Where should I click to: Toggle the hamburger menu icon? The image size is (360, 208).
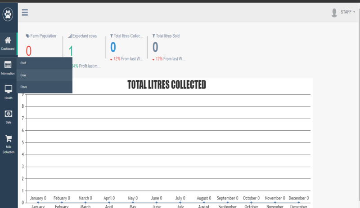25,13
